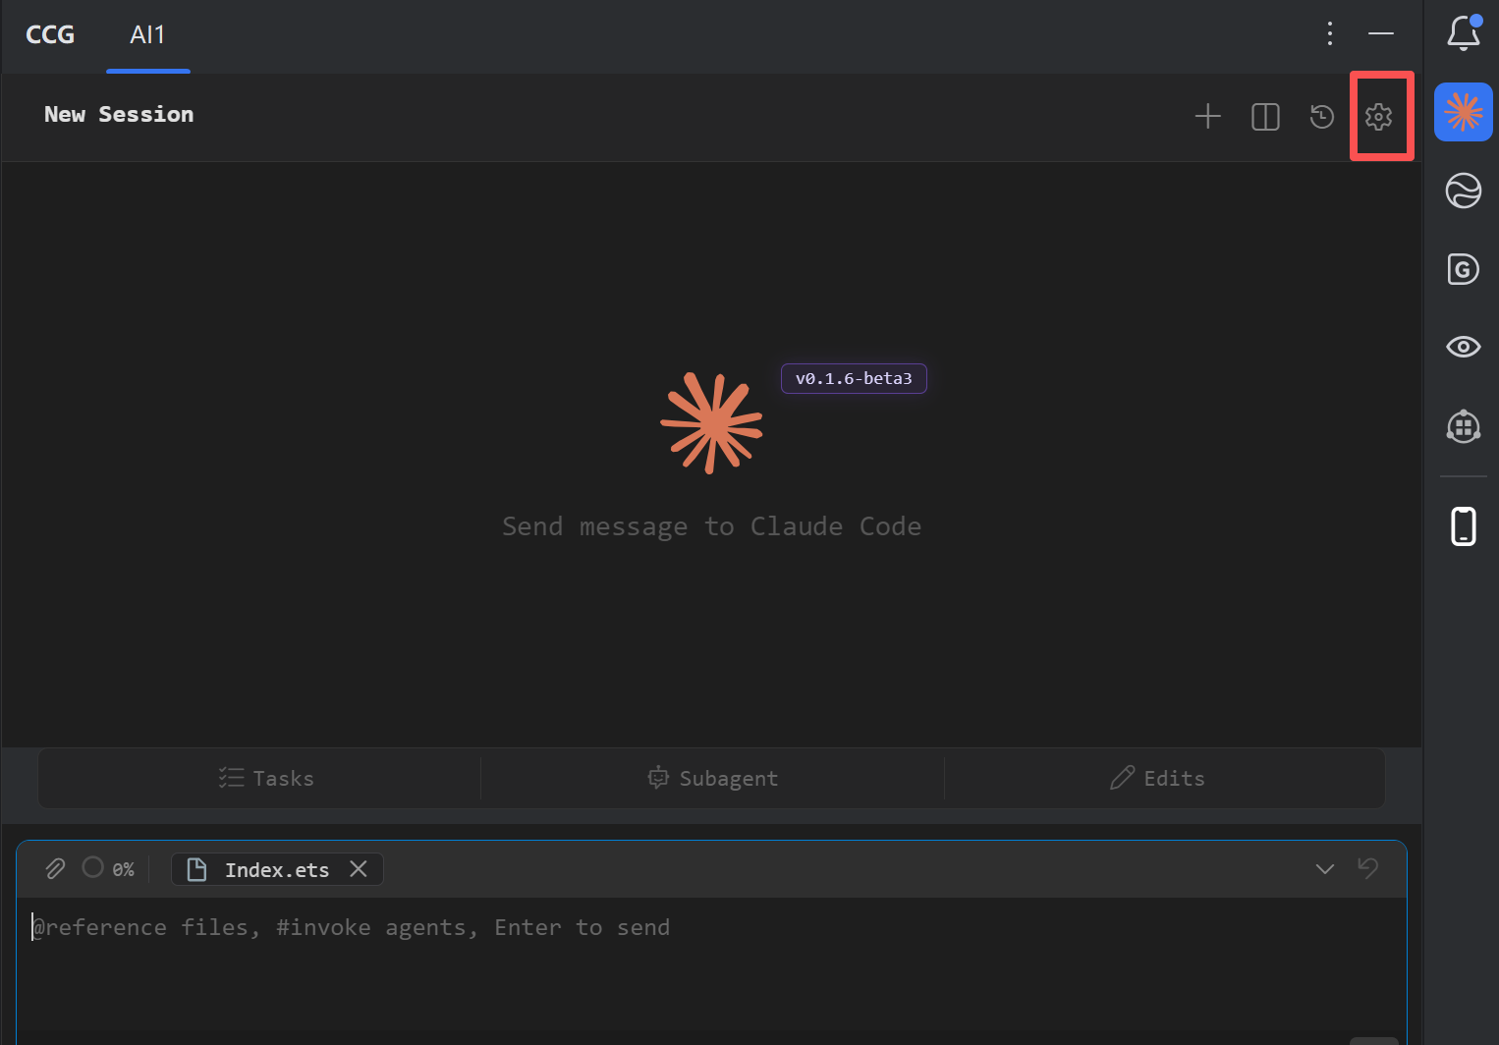
Task: Open the swirl globe sidebar tool
Action: click(1464, 191)
